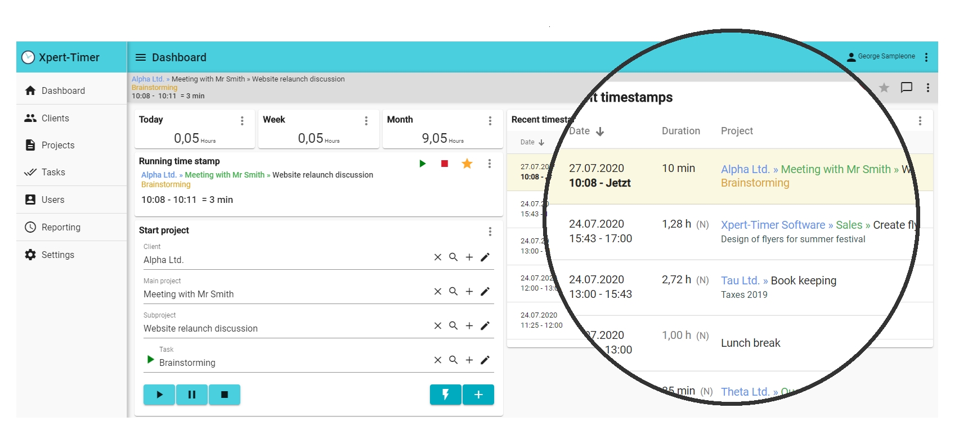977x444 pixels.
Task: Open George Sampleone user account
Action: (881, 57)
